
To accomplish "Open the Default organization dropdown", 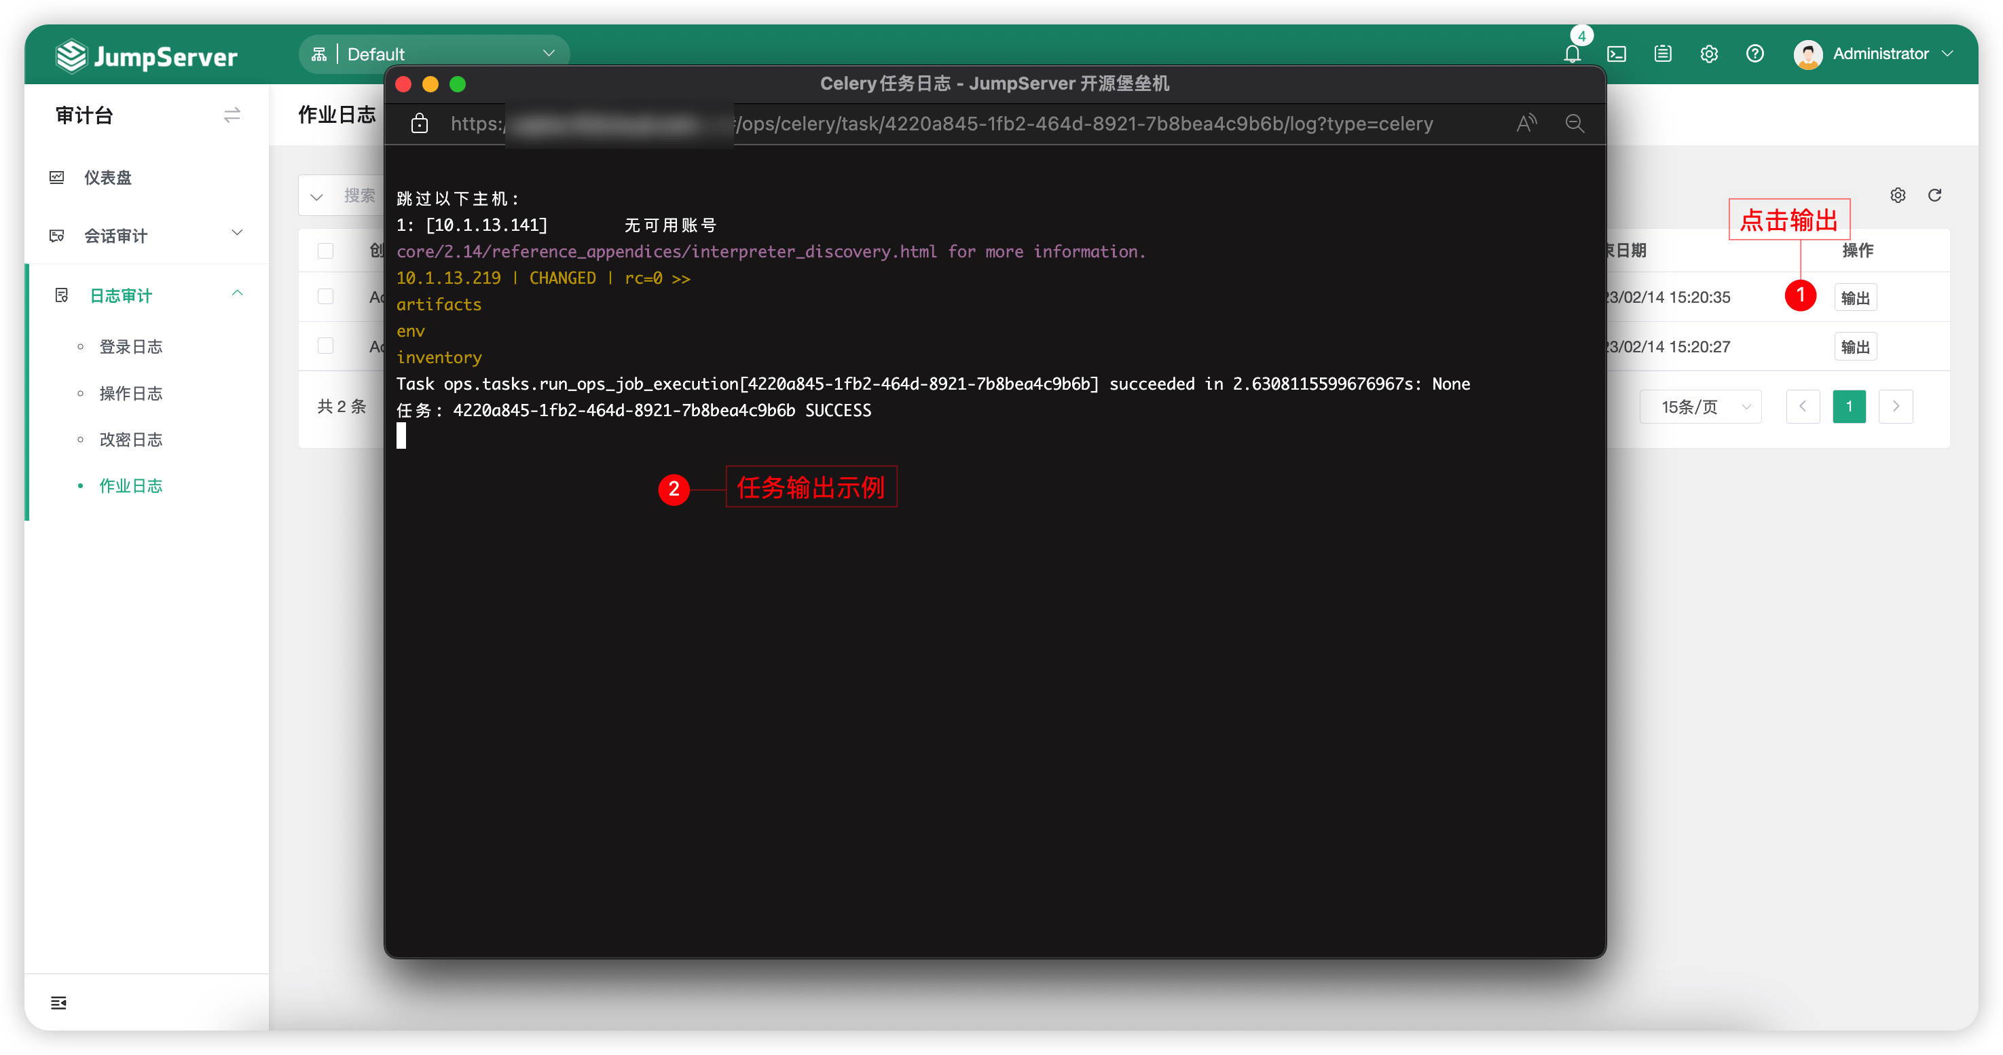I will [x=434, y=54].
